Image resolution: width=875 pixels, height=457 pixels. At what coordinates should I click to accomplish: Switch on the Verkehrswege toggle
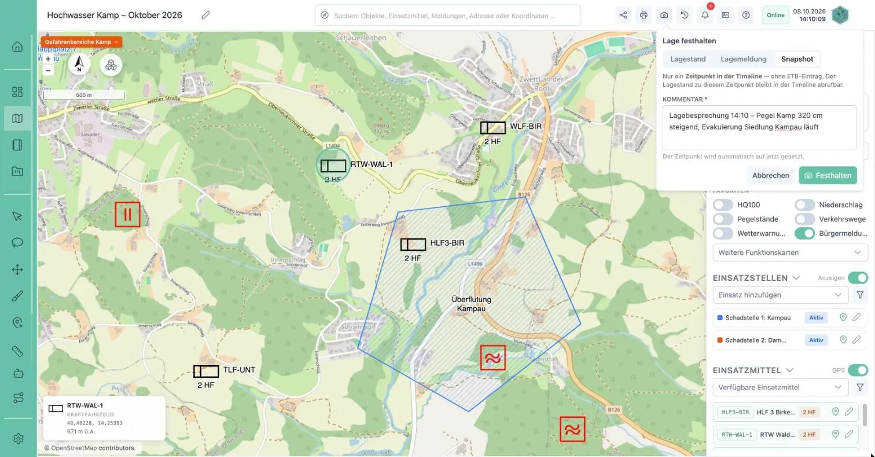click(804, 219)
